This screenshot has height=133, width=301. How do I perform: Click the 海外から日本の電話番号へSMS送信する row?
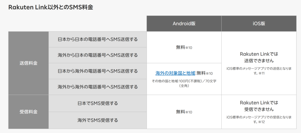pyautogui.click(x=98, y=55)
